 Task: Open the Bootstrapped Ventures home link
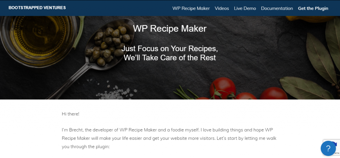click(x=37, y=8)
